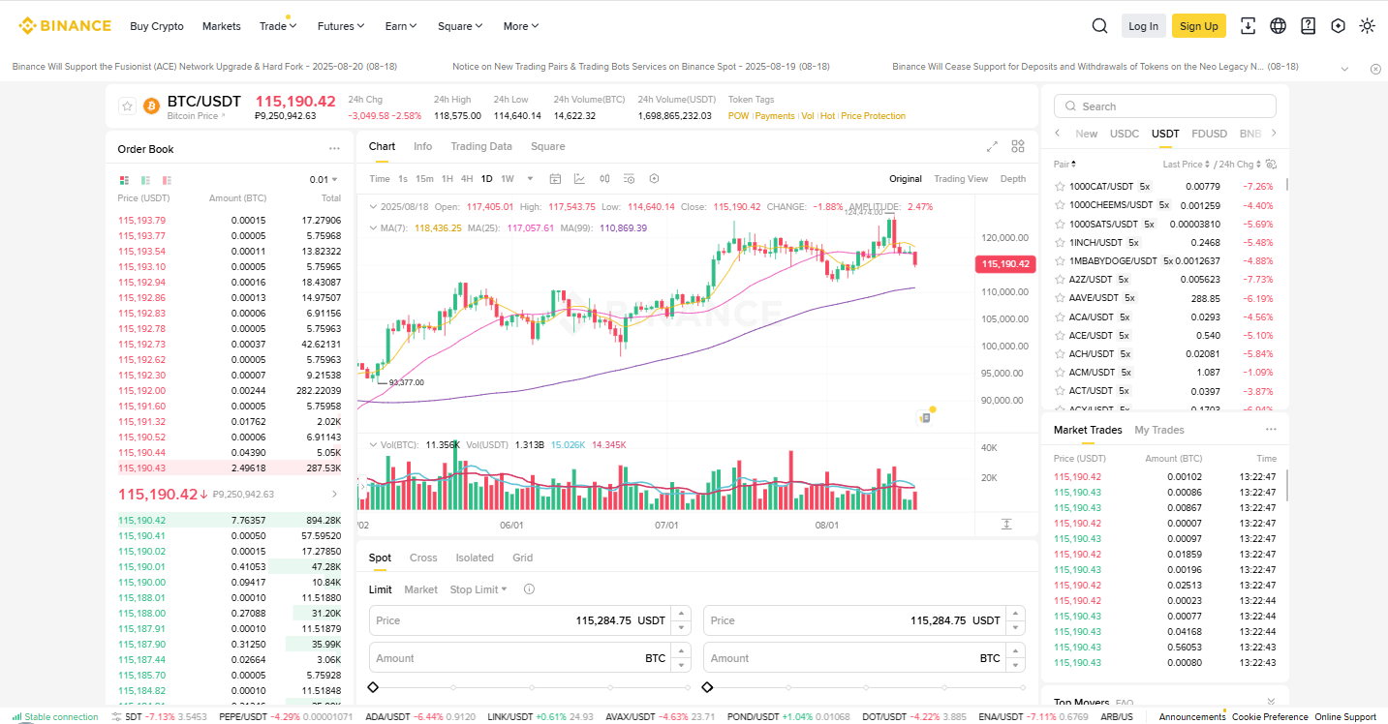
Task: Open chart multi-layout grid icon
Action: point(1018,146)
